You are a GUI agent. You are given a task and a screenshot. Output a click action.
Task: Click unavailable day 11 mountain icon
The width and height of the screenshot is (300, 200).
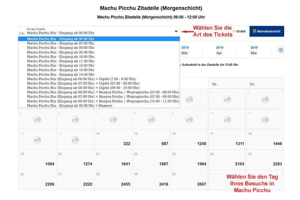[x=265, y=119]
